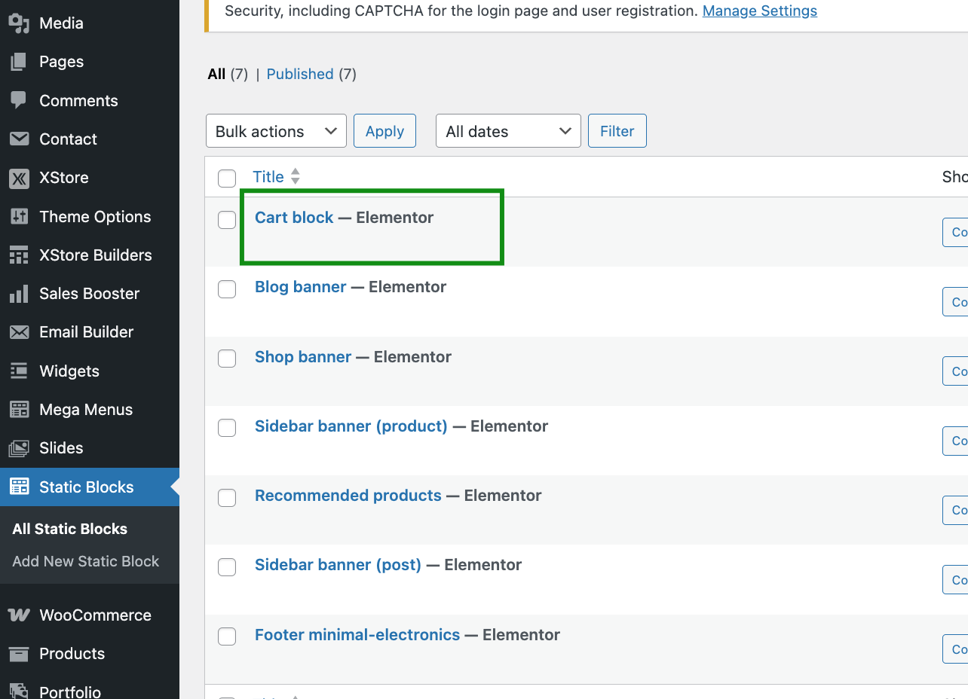Check the Shop banner row checkbox
This screenshot has width=968, height=699.
pyautogui.click(x=227, y=359)
